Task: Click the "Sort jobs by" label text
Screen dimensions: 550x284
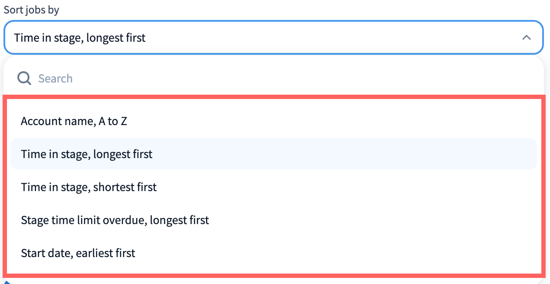Action: 31,10
